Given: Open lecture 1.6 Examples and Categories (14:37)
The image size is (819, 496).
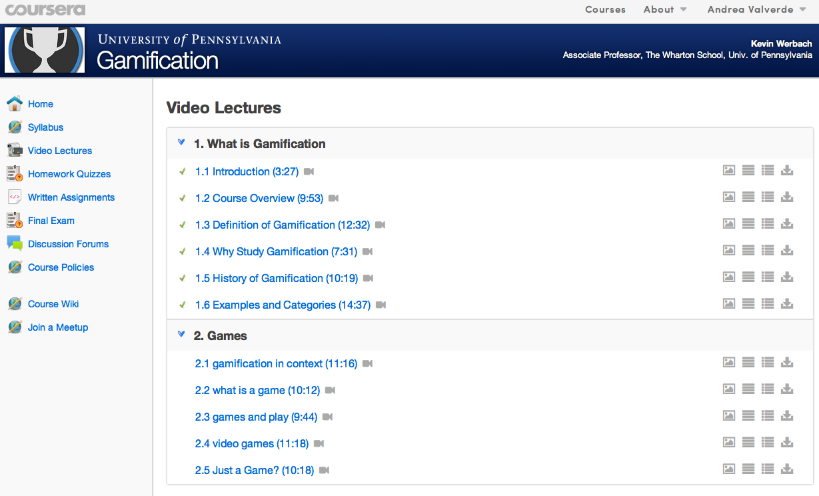Looking at the screenshot, I should click(283, 305).
